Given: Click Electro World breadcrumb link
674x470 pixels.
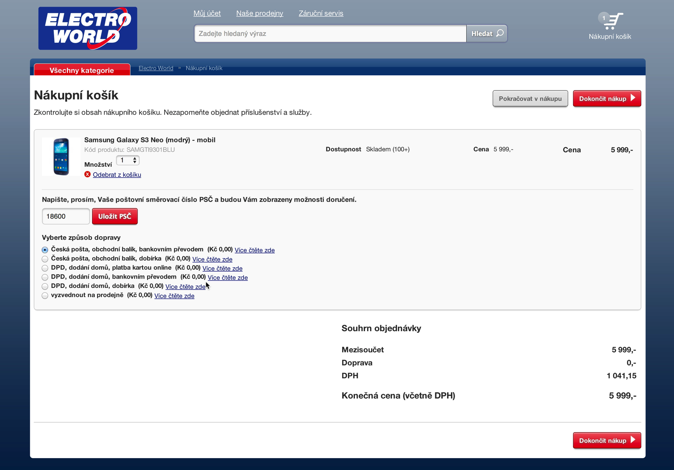Looking at the screenshot, I should point(156,68).
